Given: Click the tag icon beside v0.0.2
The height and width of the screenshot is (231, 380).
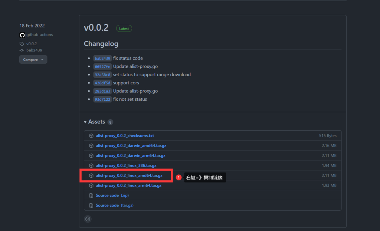Looking at the screenshot, I should coord(22,44).
